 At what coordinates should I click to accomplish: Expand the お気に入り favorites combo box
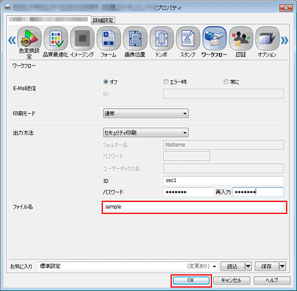click(x=128, y=266)
